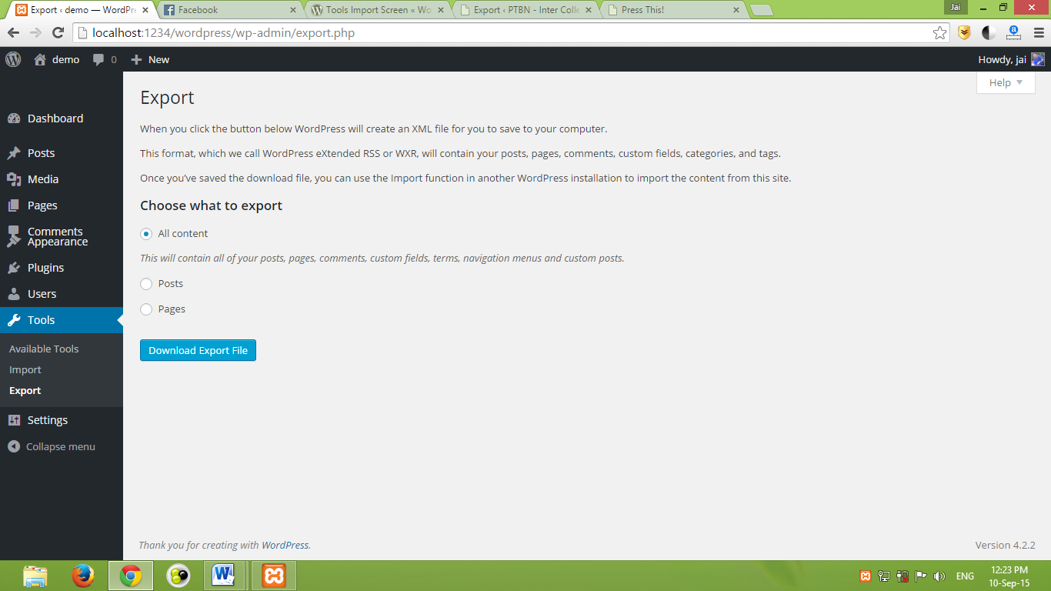Open comments bubble in admin bar
The width and height of the screenshot is (1051, 591).
(98, 59)
